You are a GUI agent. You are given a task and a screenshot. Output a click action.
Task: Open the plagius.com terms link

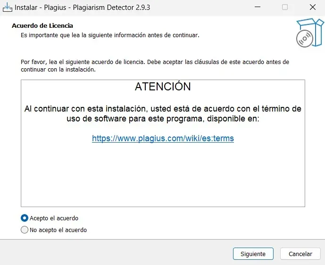tap(163, 138)
